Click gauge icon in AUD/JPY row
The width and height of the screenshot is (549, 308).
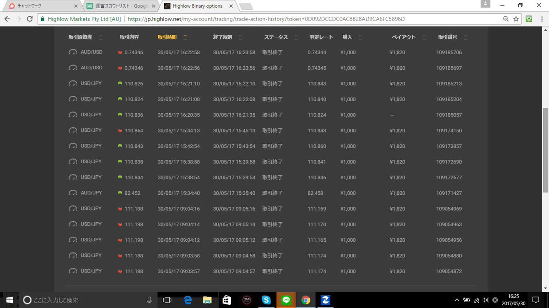(x=73, y=193)
